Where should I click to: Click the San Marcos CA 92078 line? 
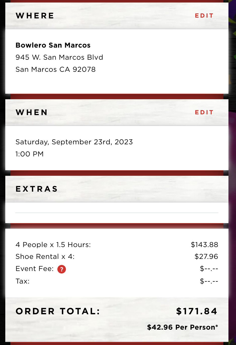[x=56, y=70]
